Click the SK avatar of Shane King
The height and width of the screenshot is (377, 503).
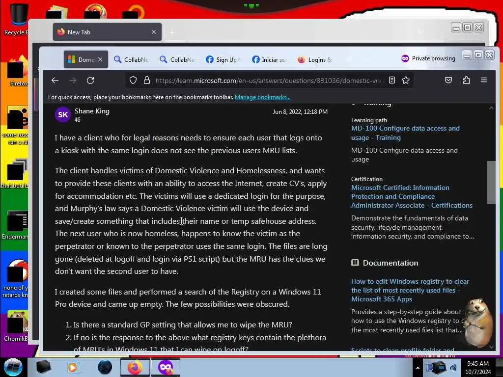pos(63,115)
